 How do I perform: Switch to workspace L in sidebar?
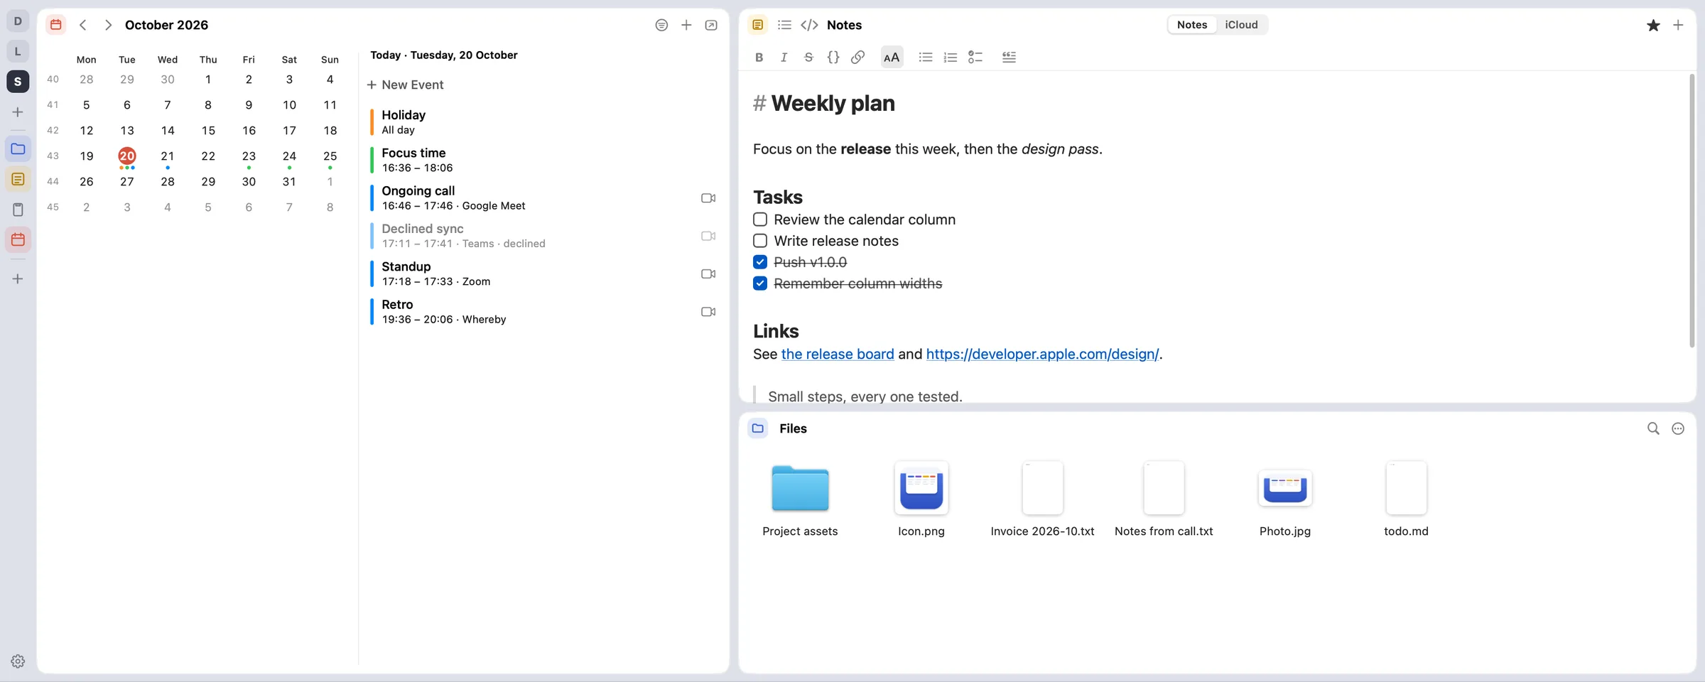point(18,51)
